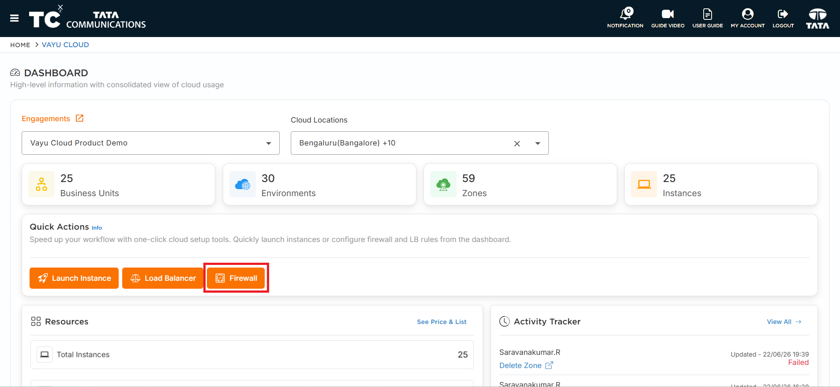Open See Price & List link
The height and width of the screenshot is (387, 840).
tap(442, 322)
